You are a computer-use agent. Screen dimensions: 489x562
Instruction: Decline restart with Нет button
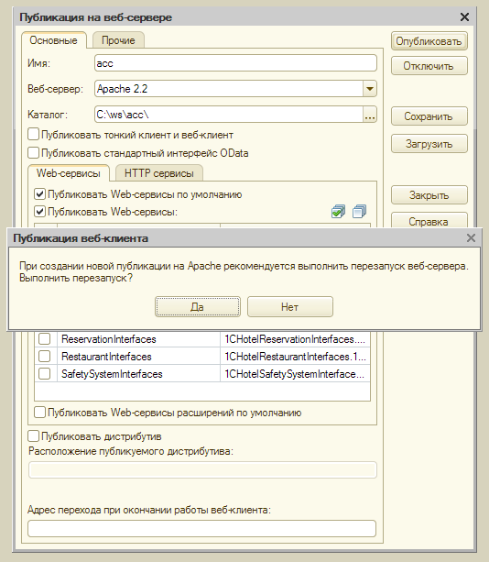click(x=290, y=307)
